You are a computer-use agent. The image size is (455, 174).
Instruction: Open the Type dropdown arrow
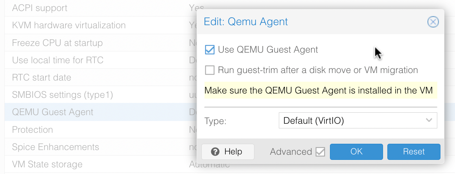[x=429, y=120]
